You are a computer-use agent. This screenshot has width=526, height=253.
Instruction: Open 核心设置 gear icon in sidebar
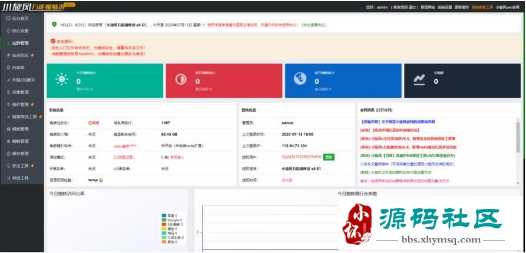pos(8,31)
